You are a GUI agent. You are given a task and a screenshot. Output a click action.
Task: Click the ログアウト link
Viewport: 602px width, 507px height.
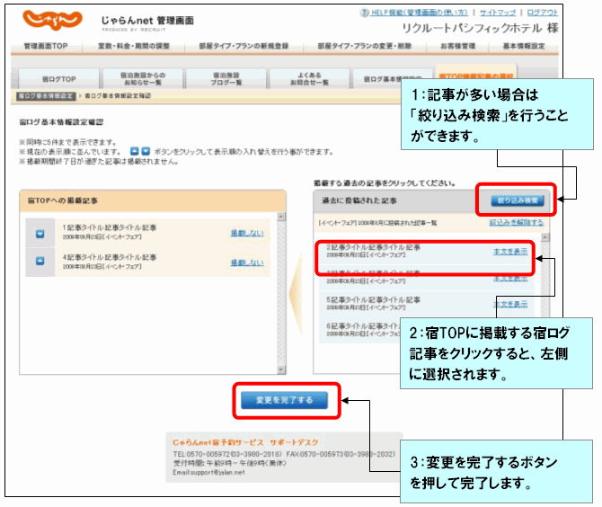pyautogui.click(x=542, y=13)
